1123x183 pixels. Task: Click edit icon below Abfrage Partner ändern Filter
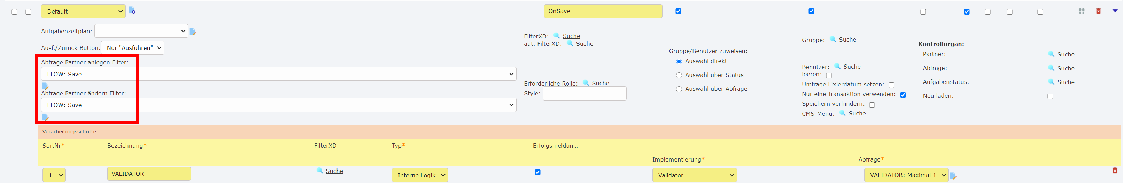coord(45,117)
